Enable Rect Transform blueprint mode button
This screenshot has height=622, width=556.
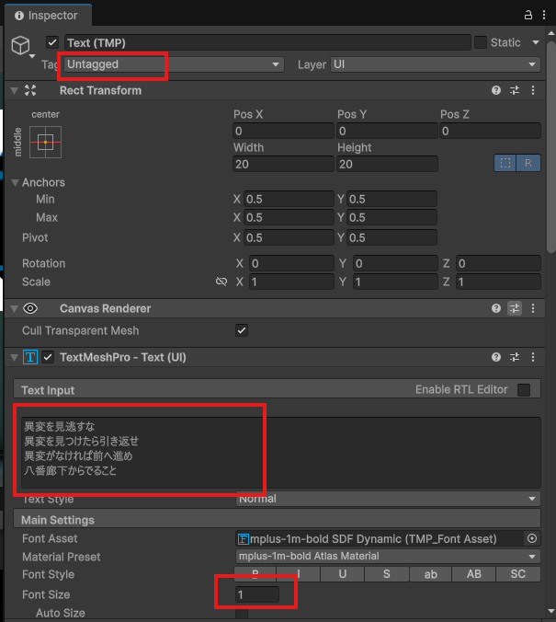coord(505,163)
